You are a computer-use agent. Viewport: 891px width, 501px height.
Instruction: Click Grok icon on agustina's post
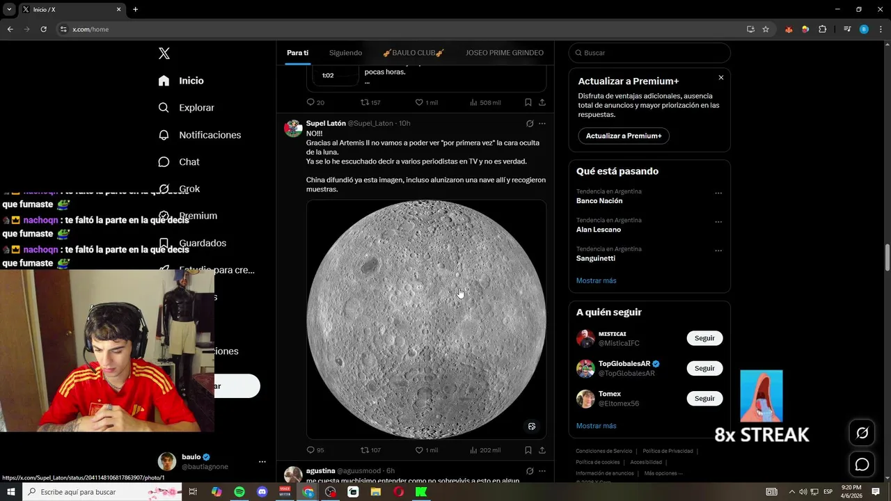tap(530, 471)
